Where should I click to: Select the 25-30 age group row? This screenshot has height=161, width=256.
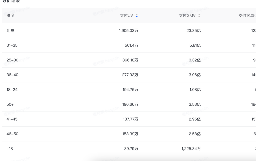tap(12, 60)
